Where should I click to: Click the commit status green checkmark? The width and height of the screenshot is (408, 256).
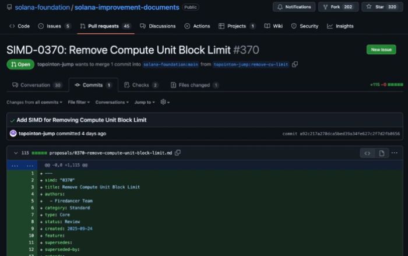[12, 120]
